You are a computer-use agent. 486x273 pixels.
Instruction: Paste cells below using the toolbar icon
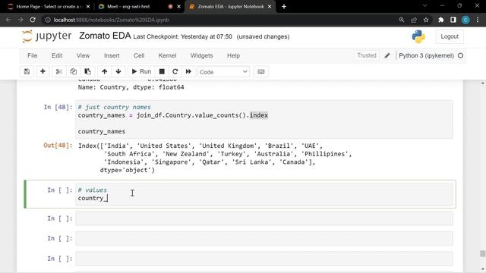coord(88,71)
